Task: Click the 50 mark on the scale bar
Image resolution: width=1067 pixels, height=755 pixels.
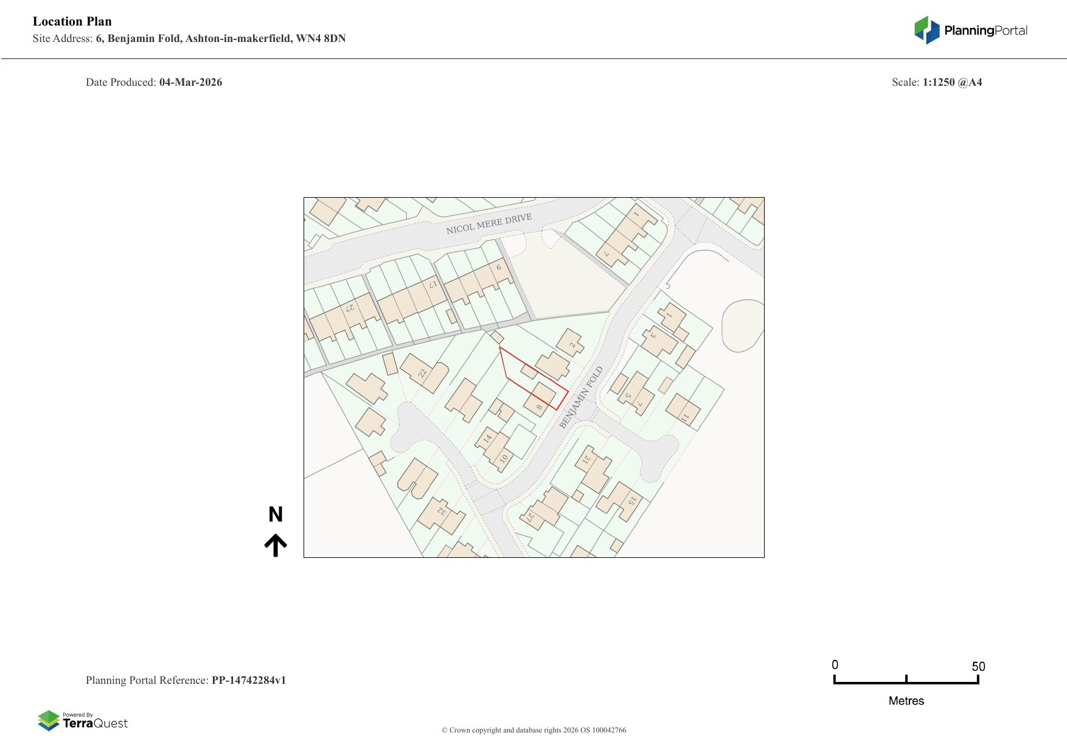Action: [978, 667]
